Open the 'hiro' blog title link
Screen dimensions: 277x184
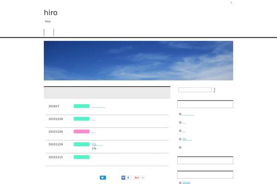point(51,13)
